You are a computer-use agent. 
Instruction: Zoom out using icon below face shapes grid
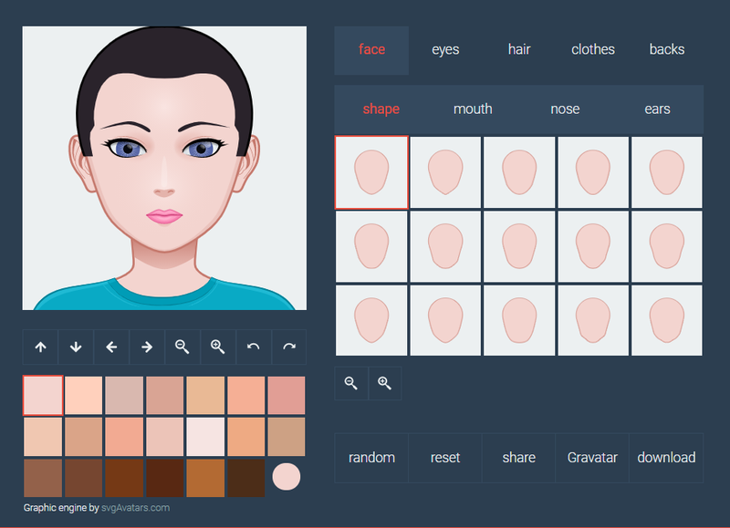pyautogui.click(x=351, y=383)
